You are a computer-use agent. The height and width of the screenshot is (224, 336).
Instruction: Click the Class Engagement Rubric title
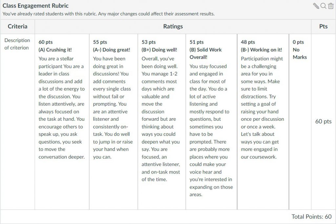(x=35, y=6)
